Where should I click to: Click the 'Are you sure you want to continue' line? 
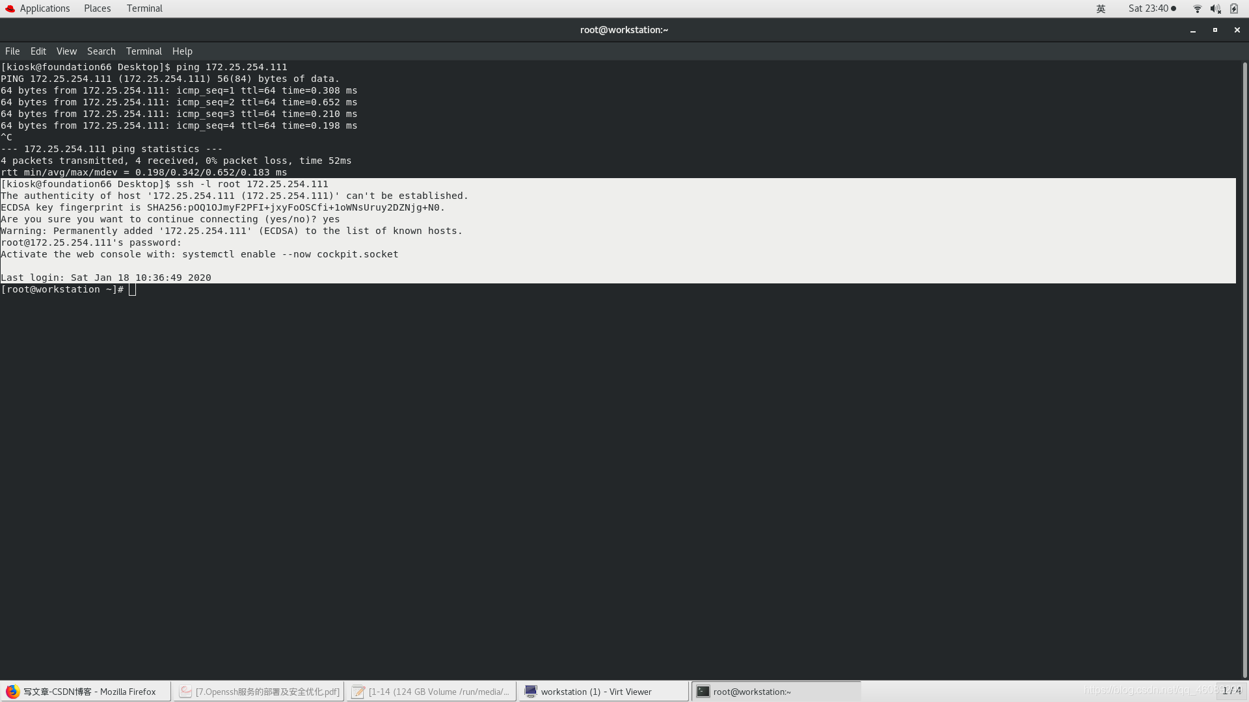point(170,220)
